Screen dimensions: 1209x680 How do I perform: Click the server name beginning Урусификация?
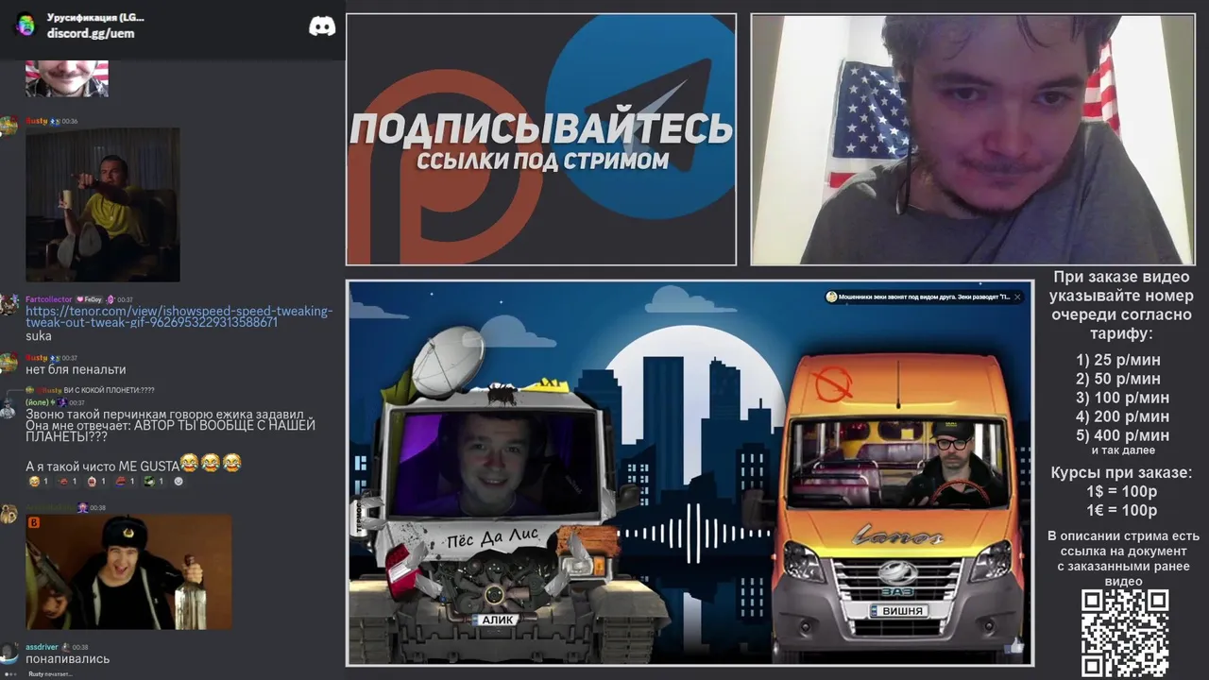coord(95,17)
